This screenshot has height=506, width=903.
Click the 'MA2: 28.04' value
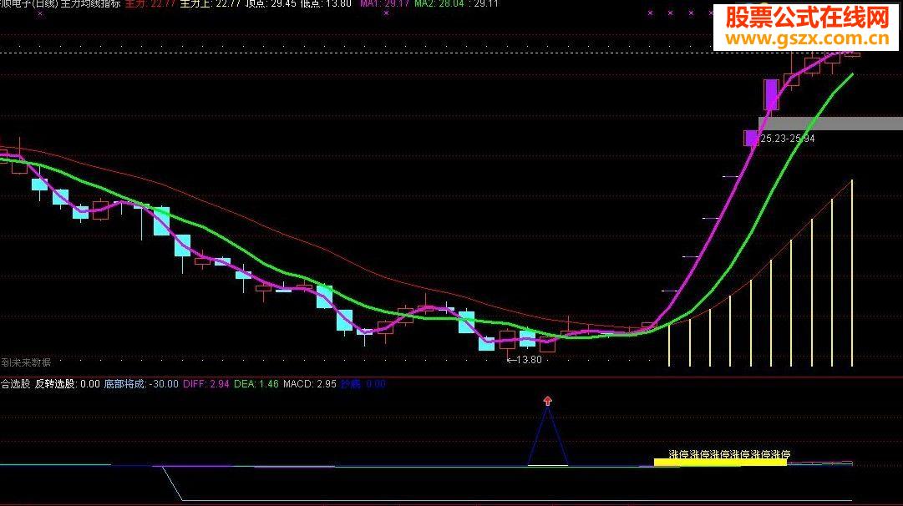click(x=439, y=3)
